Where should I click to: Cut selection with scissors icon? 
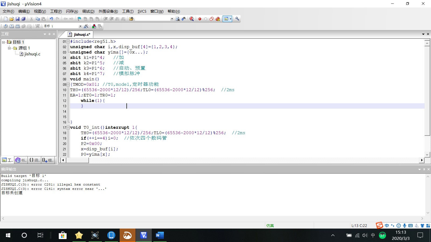coord(32,19)
